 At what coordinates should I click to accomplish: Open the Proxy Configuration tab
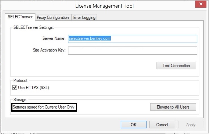[53, 18]
